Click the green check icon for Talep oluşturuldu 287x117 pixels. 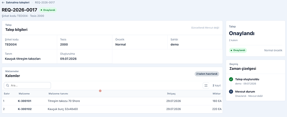[231, 79]
